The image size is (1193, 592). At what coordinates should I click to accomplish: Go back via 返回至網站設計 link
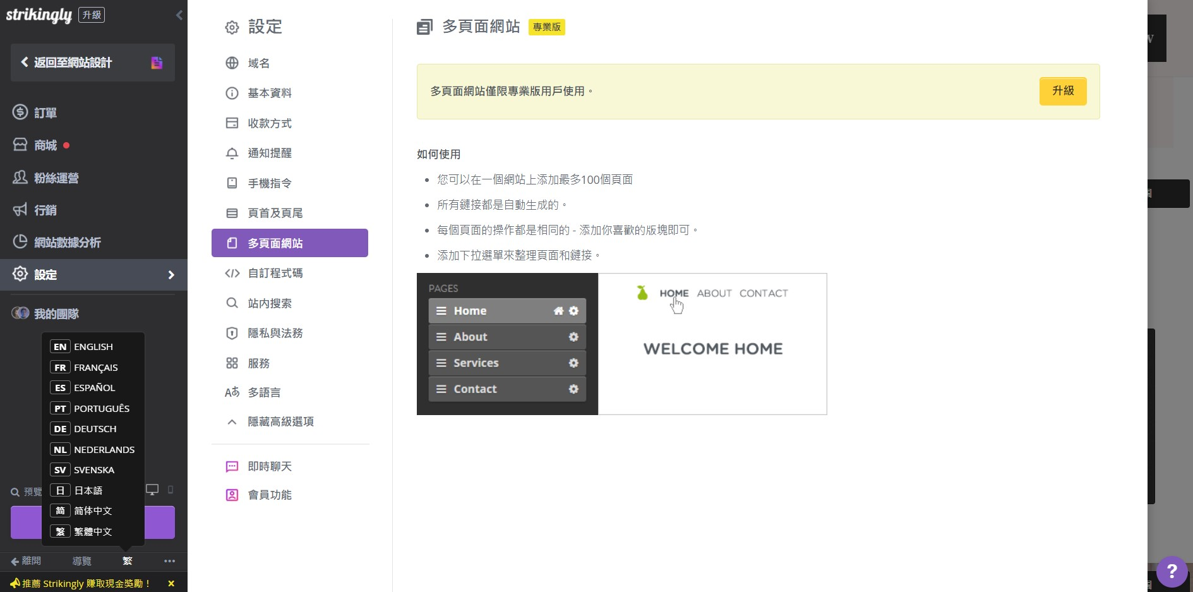tap(71, 63)
